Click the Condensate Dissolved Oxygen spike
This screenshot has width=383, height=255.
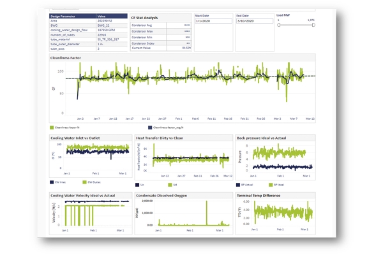click(x=207, y=213)
